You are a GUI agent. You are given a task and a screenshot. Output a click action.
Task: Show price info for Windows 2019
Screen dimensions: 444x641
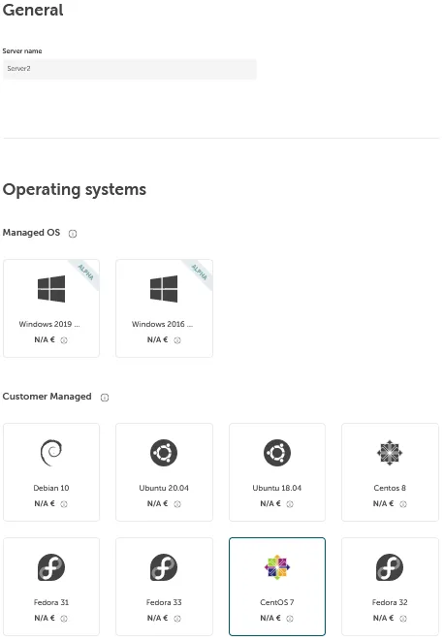(64, 340)
